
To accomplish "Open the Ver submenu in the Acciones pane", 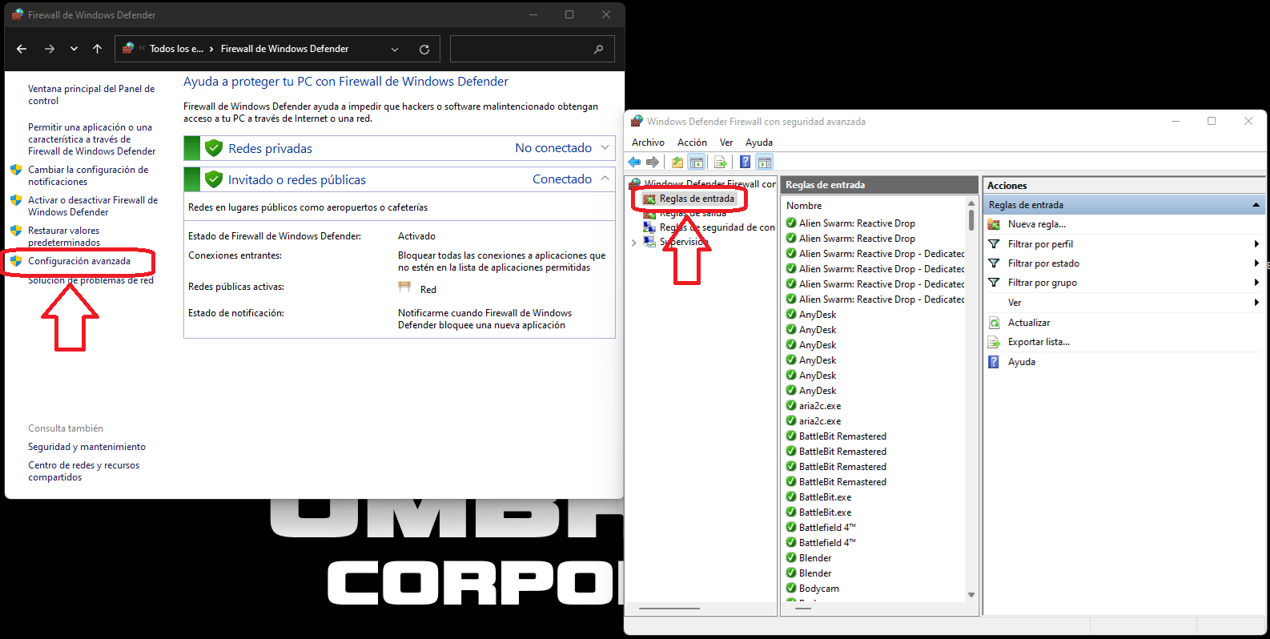I will click(x=1124, y=303).
